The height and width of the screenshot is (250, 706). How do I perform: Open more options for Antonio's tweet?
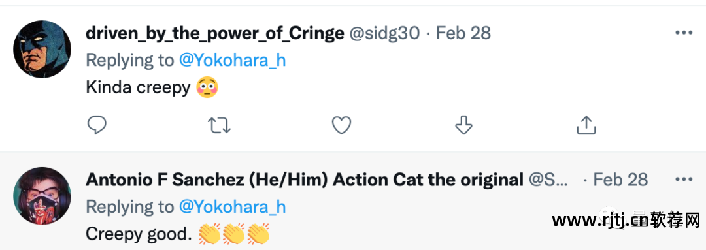684,180
